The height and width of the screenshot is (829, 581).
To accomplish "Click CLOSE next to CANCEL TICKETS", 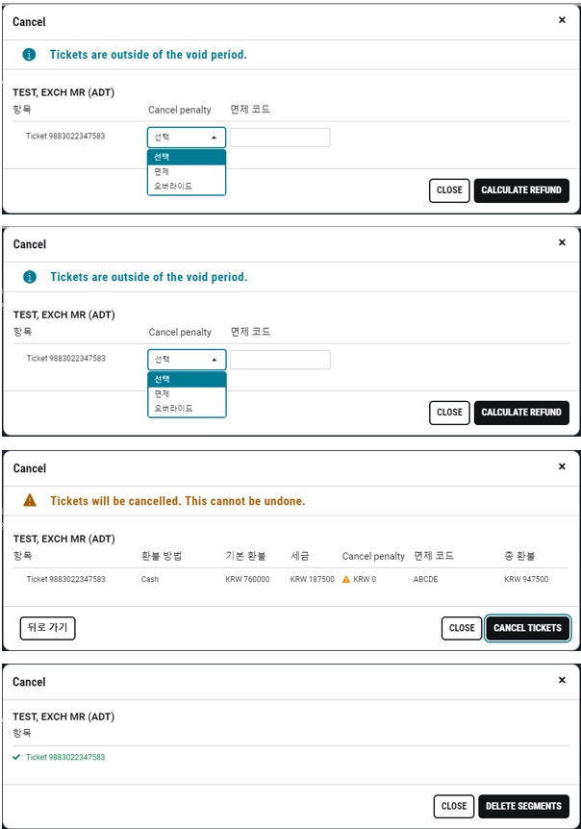I will pyautogui.click(x=462, y=628).
